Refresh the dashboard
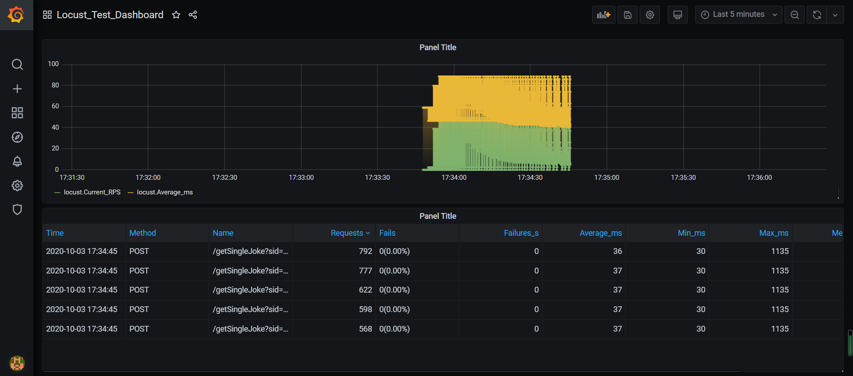Image resolution: width=853 pixels, height=376 pixels. [x=817, y=15]
